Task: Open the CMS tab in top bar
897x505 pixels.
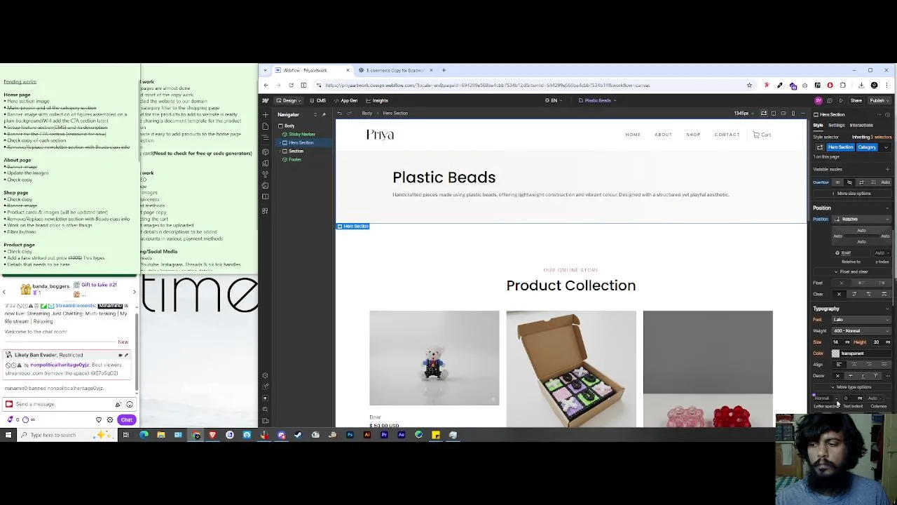Action: pos(318,100)
